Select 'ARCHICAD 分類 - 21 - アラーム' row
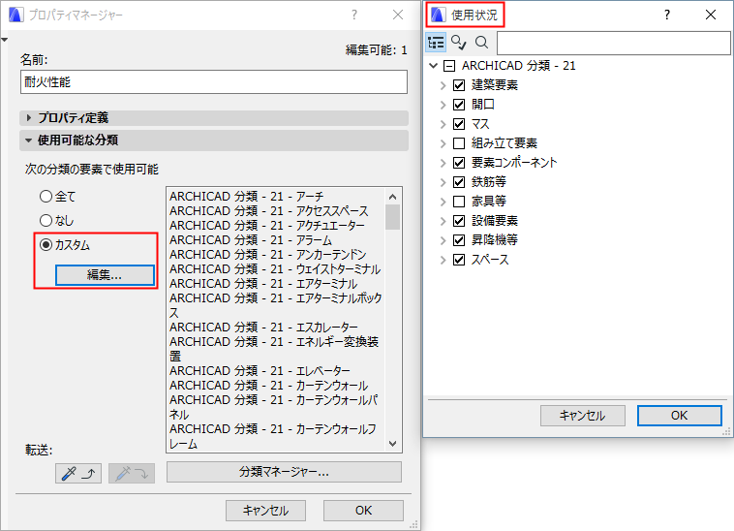 point(276,239)
